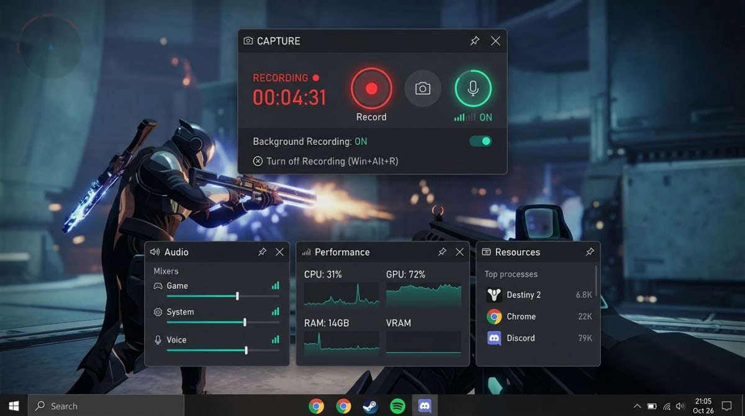Select the VRAM graph
This screenshot has width=745, height=416.
(423, 343)
